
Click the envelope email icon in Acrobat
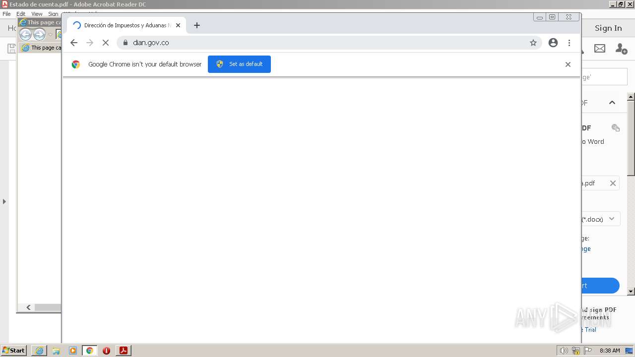pos(600,48)
